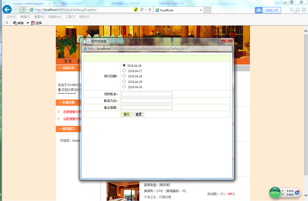Go to home page via house icon

tap(292, 10)
